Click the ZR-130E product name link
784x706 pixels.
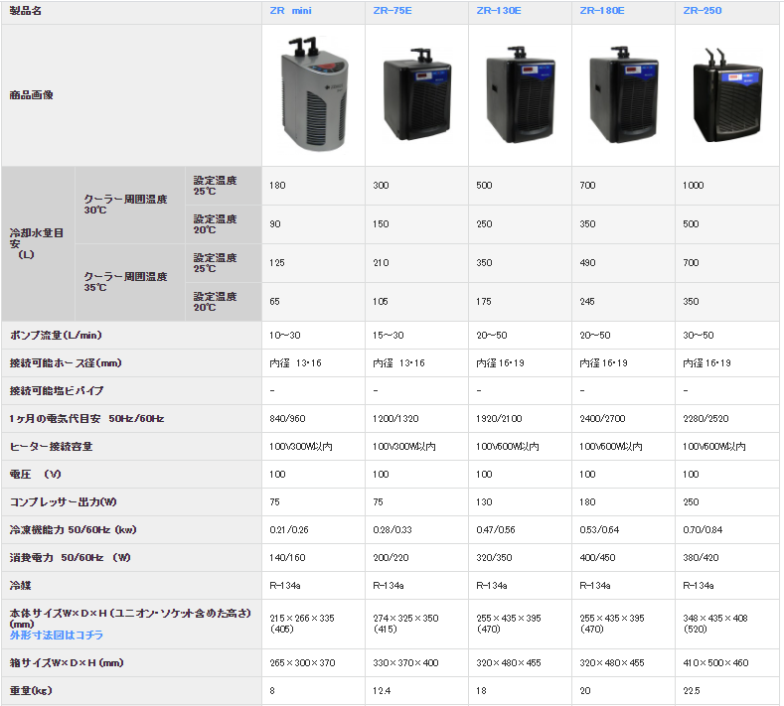[x=496, y=12]
